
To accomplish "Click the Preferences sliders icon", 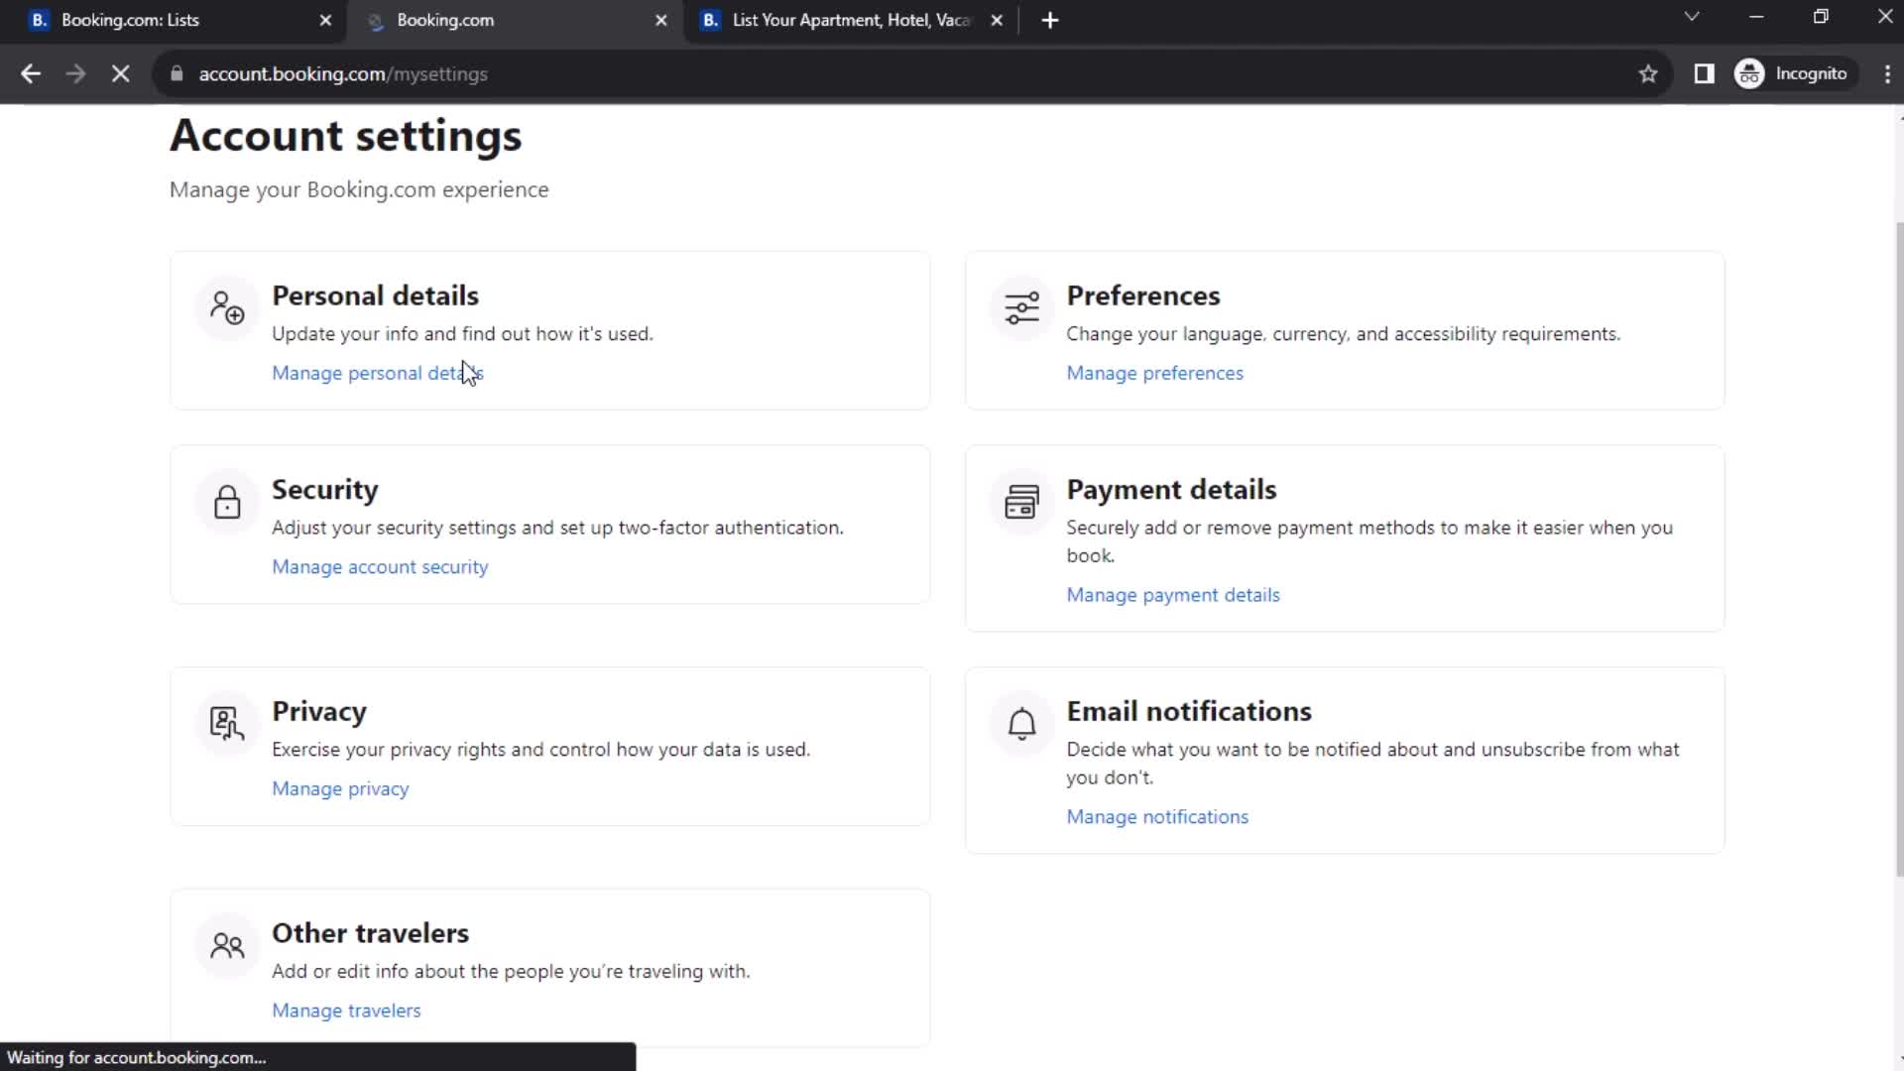I will [x=1021, y=308].
